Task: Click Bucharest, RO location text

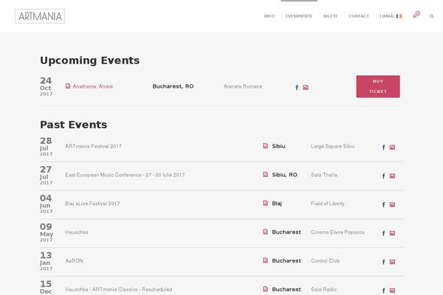Action: pyautogui.click(x=174, y=86)
